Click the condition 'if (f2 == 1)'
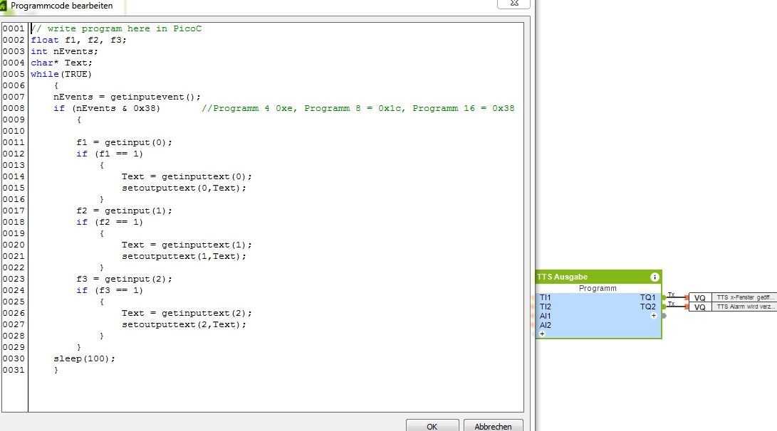777x431 pixels. [110, 222]
